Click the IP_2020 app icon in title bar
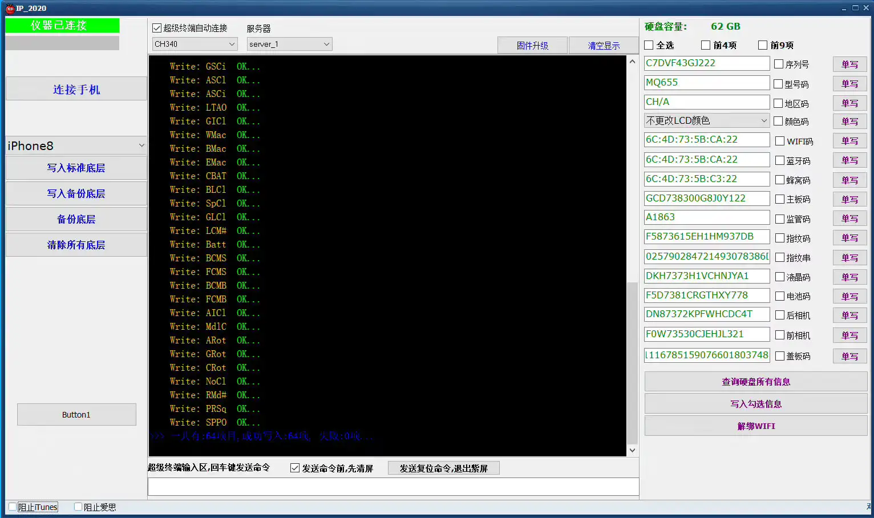 (x=10, y=8)
